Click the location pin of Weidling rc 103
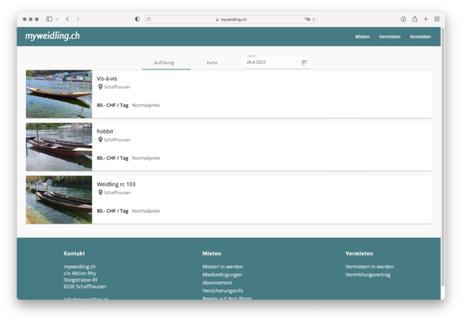This screenshot has width=462, height=322. click(100, 192)
